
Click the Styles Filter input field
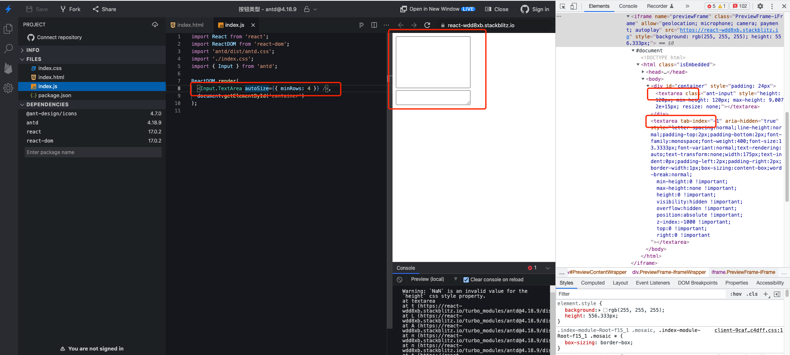(x=641, y=294)
